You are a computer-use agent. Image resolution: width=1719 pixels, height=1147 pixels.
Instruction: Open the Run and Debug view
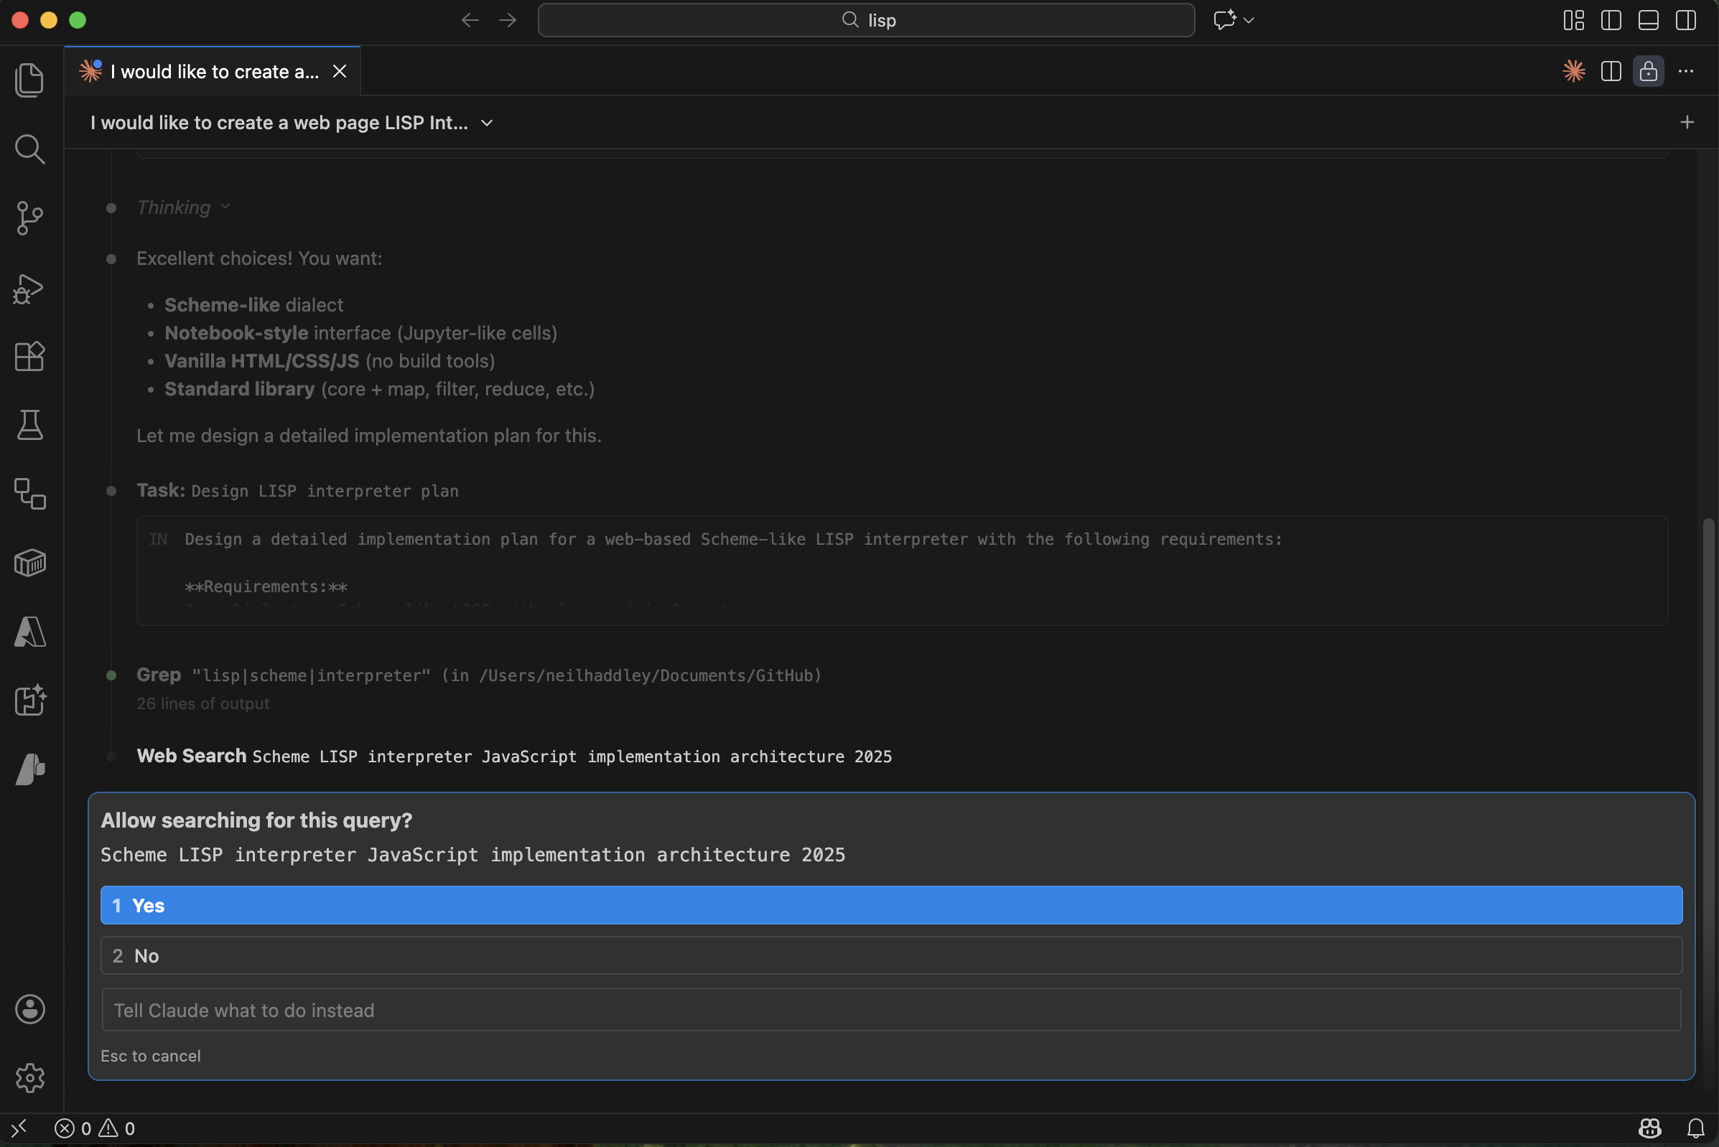pyautogui.click(x=29, y=289)
